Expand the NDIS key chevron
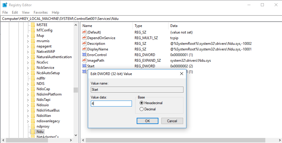Screen dimensions: 282x143 click(x=28, y=84)
